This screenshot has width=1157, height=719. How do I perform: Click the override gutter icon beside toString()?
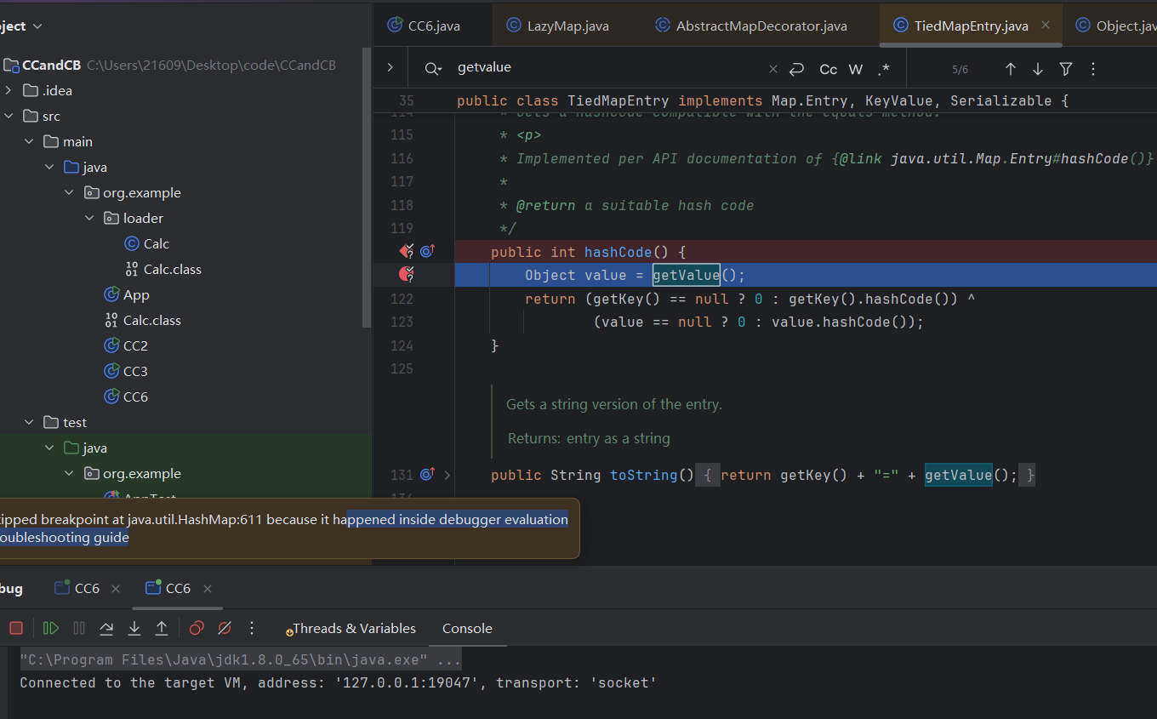click(x=427, y=474)
